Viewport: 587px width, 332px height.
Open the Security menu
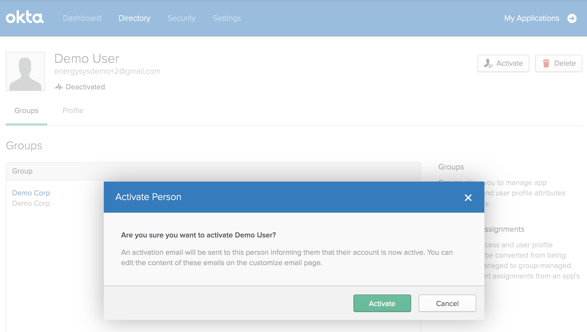(x=181, y=18)
